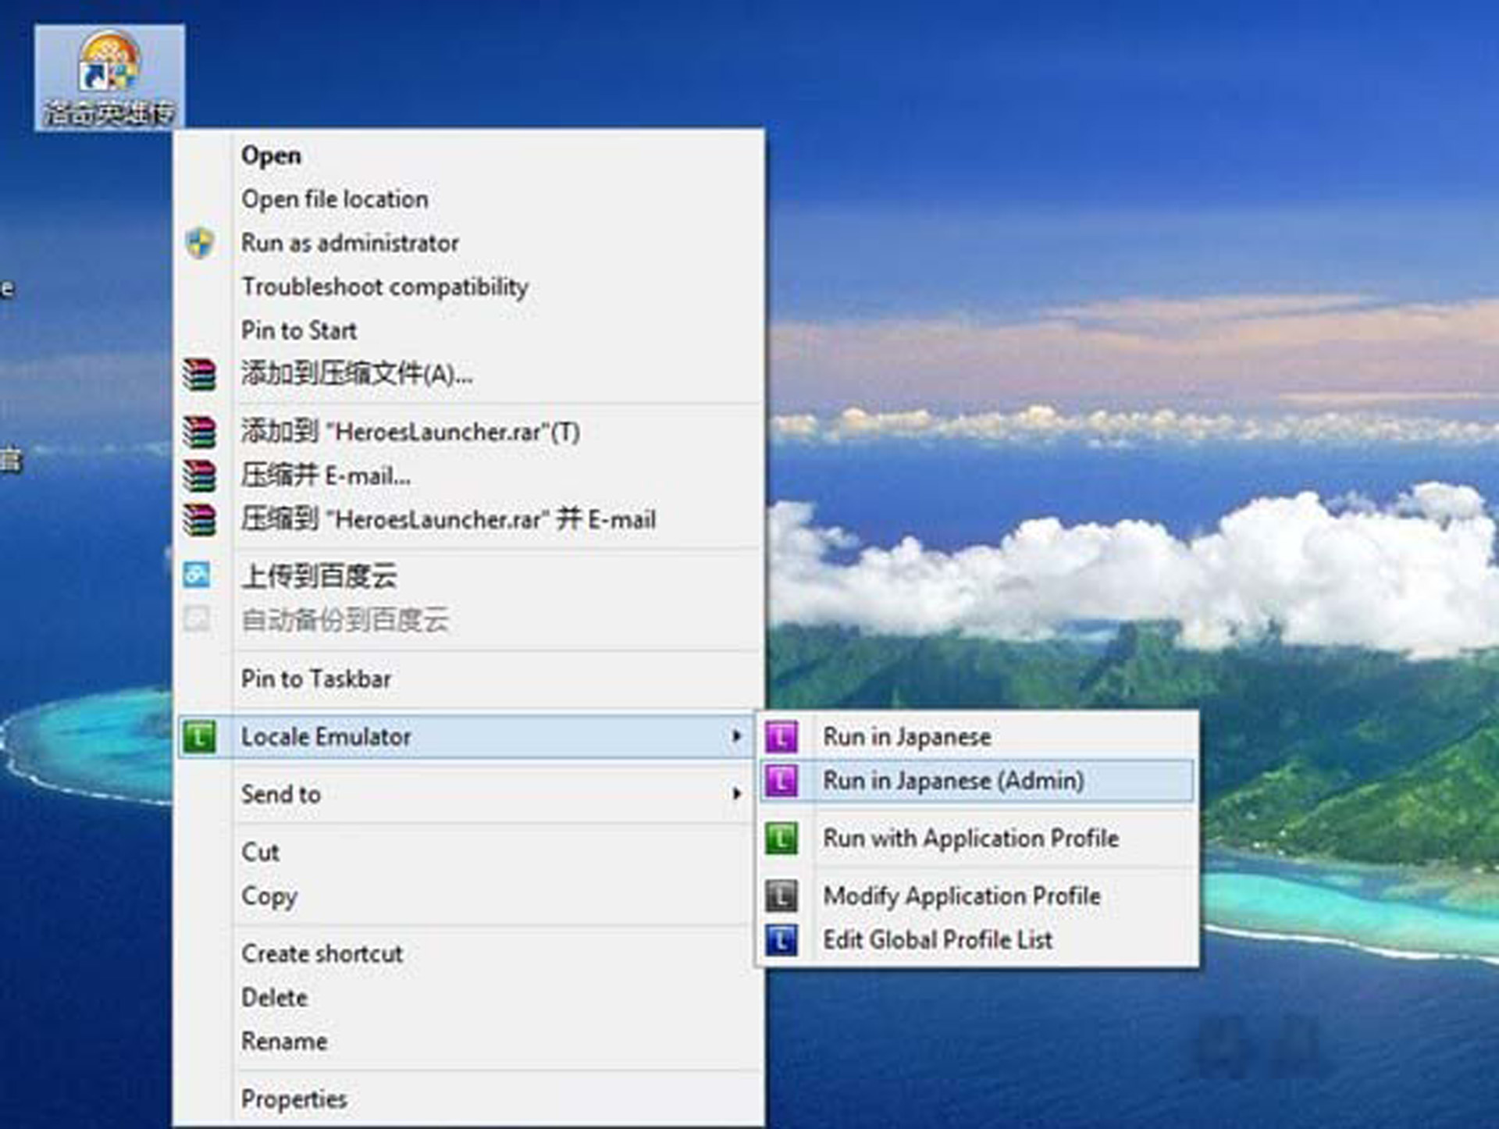
Task: Click WinRAR icon beside 添加到压缩文件(A)...
Action: point(199,374)
